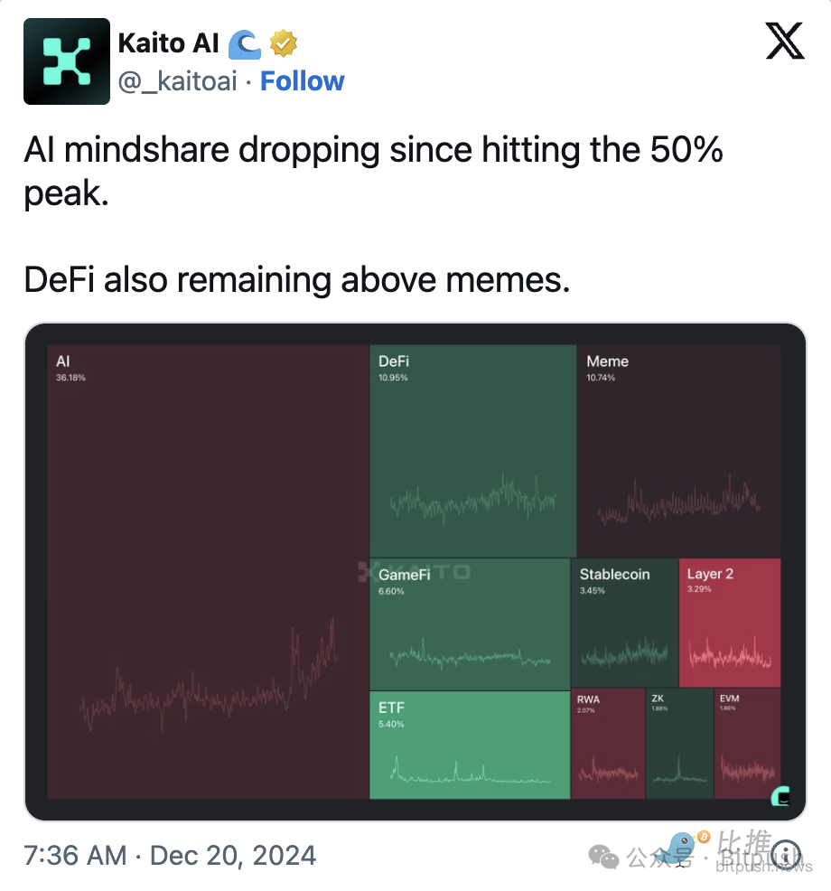The width and height of the screenshot is (831, 891).
Task: Click the X logo in the corner
Action: tap(784, 42)
